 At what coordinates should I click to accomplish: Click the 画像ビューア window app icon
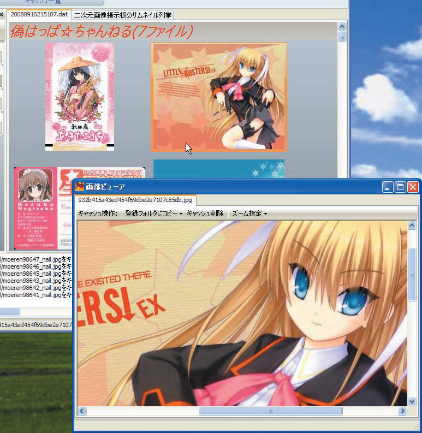pos(80,187)
